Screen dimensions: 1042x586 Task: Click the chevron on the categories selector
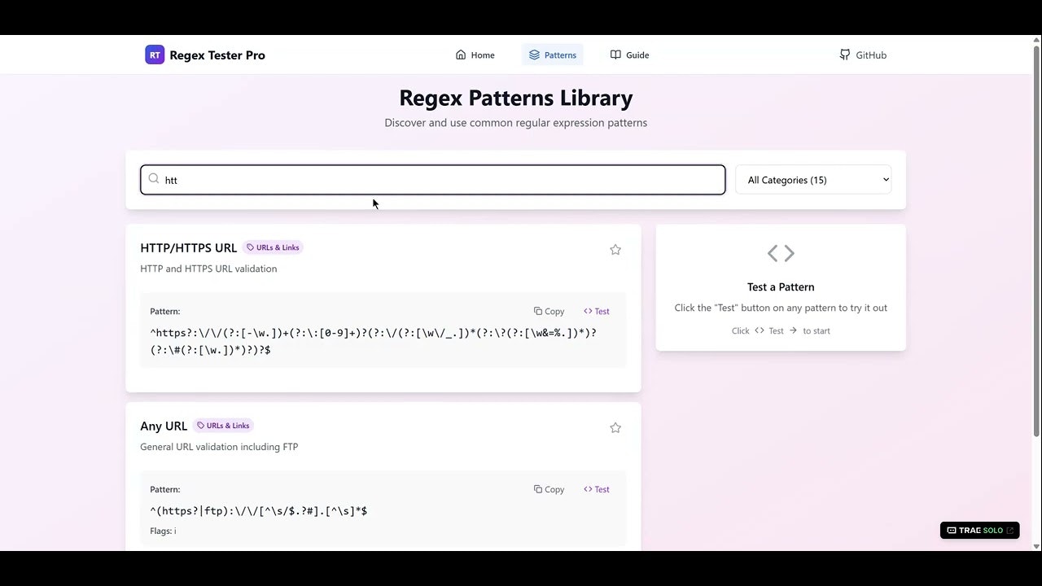point(885,179)
